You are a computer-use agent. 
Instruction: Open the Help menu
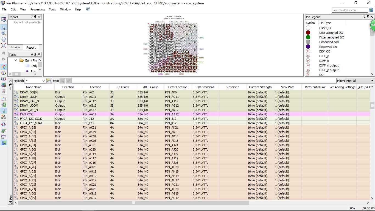78,9
